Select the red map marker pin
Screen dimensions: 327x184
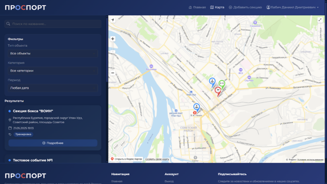tap(218, 92)
